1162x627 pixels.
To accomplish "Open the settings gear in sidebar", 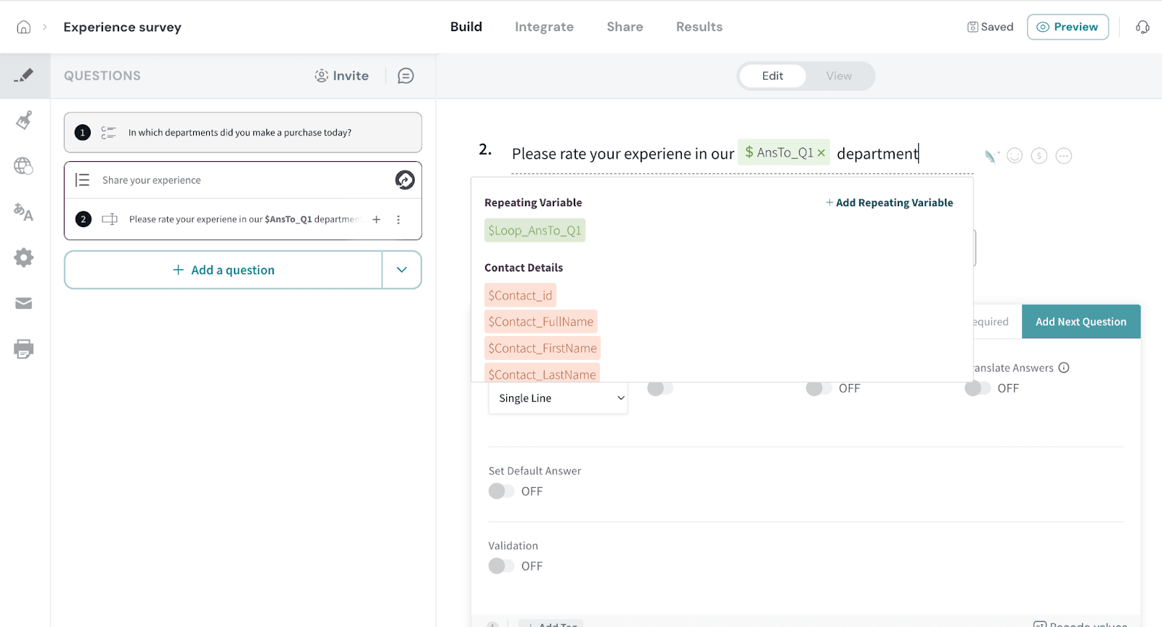I will click(24, 258).
